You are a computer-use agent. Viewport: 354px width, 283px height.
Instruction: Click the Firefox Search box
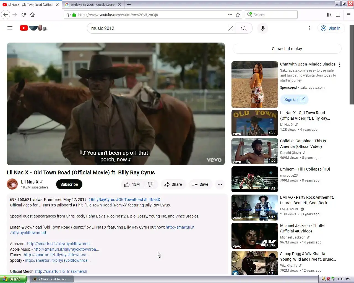pos(271,15)
